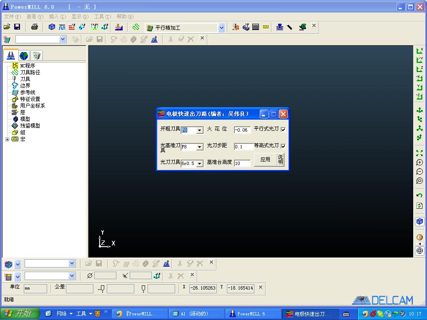Screen dimensions: 427x320
Task: Click the X coordinate field in status bar
Action: click(x=203, y=288)
